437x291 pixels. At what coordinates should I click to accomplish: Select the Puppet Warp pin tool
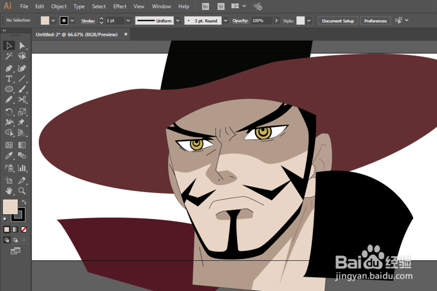[22, 122]
